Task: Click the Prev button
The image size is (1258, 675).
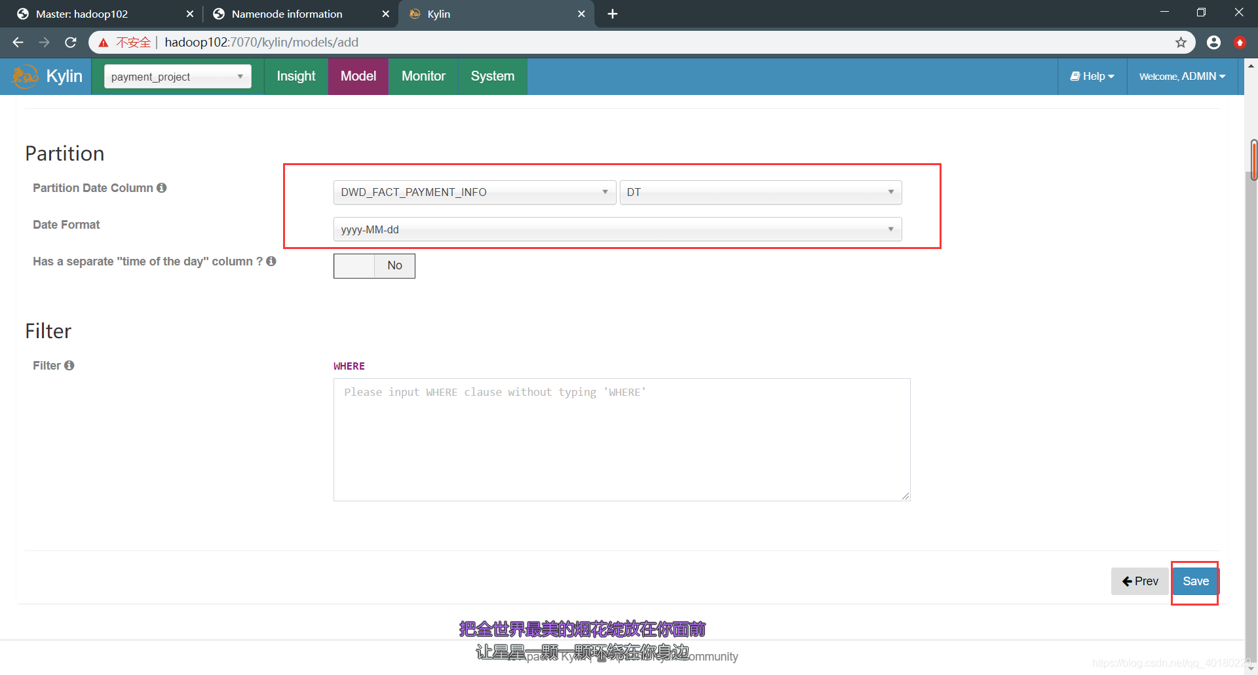Action: (1140, 581)
